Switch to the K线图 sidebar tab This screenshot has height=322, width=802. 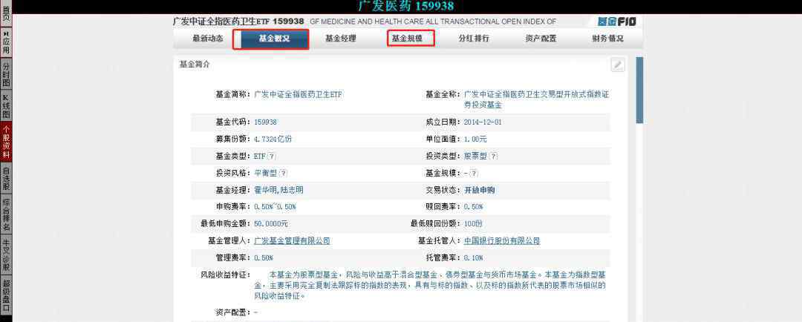click(6, 106)
